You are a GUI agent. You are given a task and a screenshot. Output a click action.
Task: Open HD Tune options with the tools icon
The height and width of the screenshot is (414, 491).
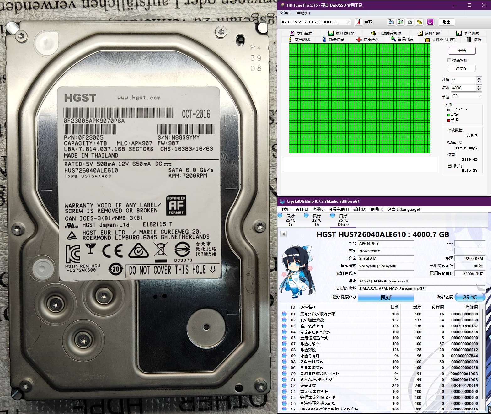coord(419,22)
